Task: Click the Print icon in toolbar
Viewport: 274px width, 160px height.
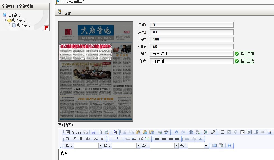Action: (160, 132)
